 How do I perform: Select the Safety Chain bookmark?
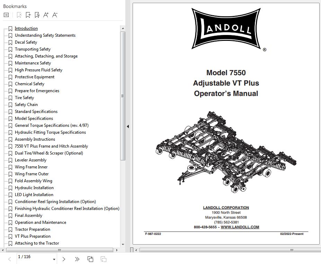(x=26, y=105)
